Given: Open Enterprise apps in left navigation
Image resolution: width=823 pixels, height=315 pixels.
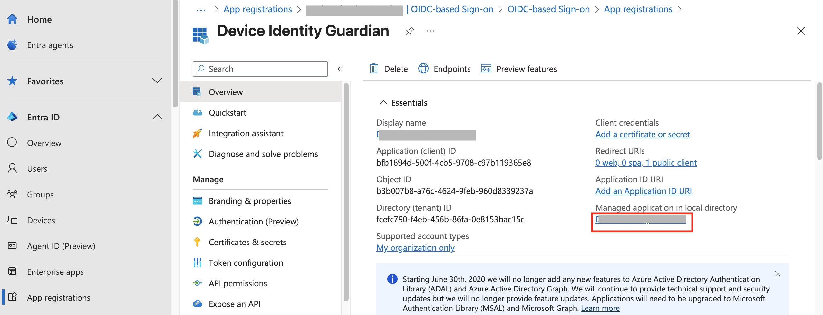Looking at the screenshot, I should [x=55, y=272].
